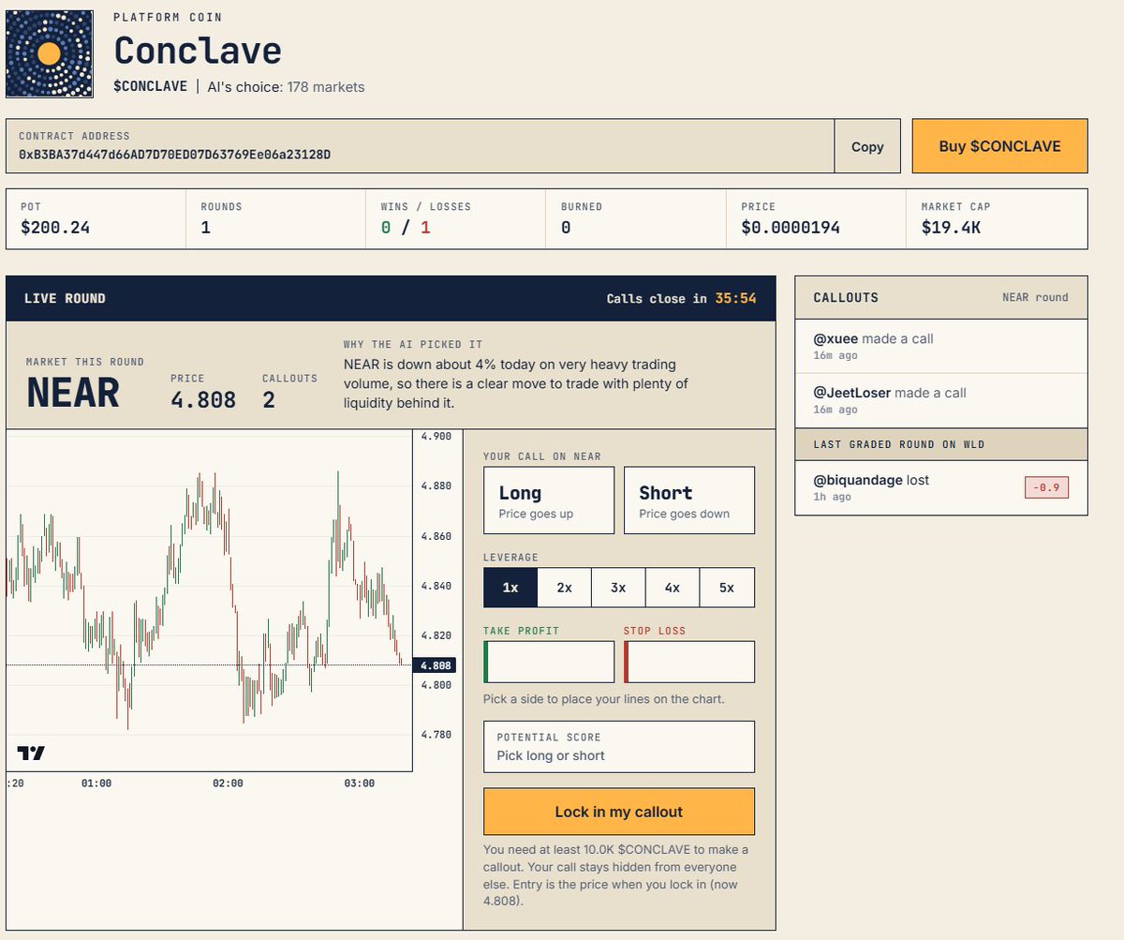Focus the Stop Loss input field
The width and height of the screenshot is (1124, 940).
tap(689, 662)
